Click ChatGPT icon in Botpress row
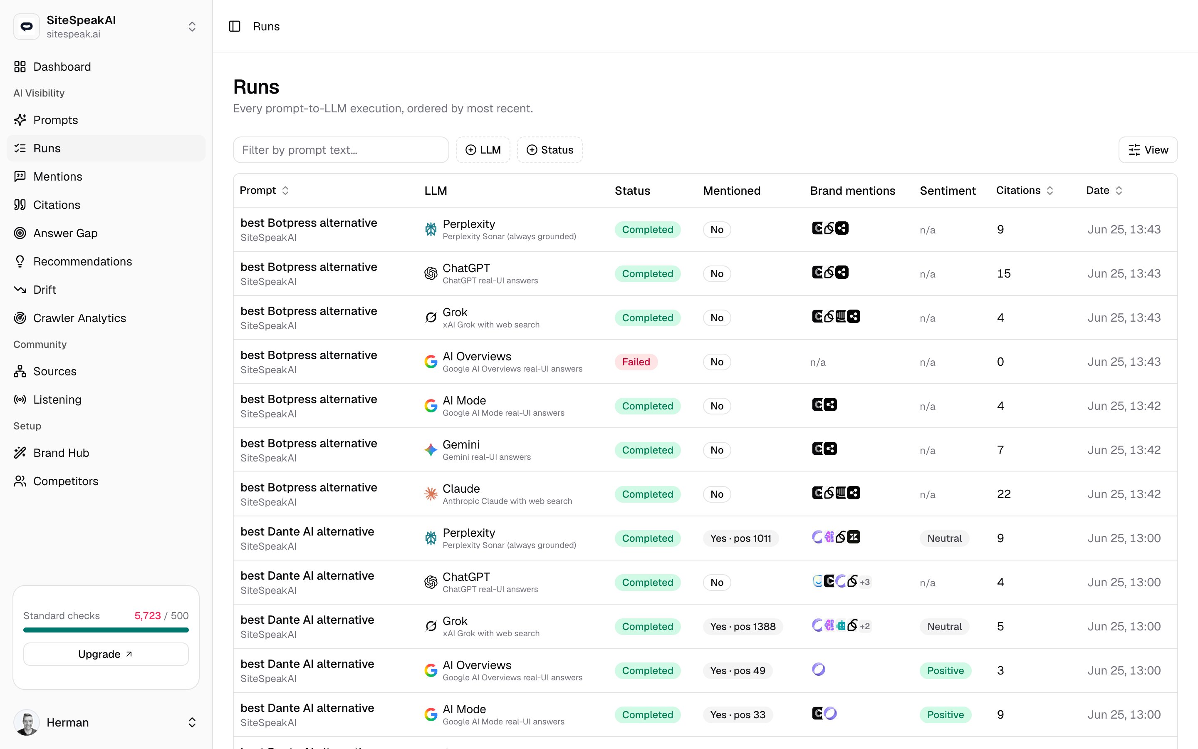This screenshot has height=749, width=1198. (x=431, y=273)
